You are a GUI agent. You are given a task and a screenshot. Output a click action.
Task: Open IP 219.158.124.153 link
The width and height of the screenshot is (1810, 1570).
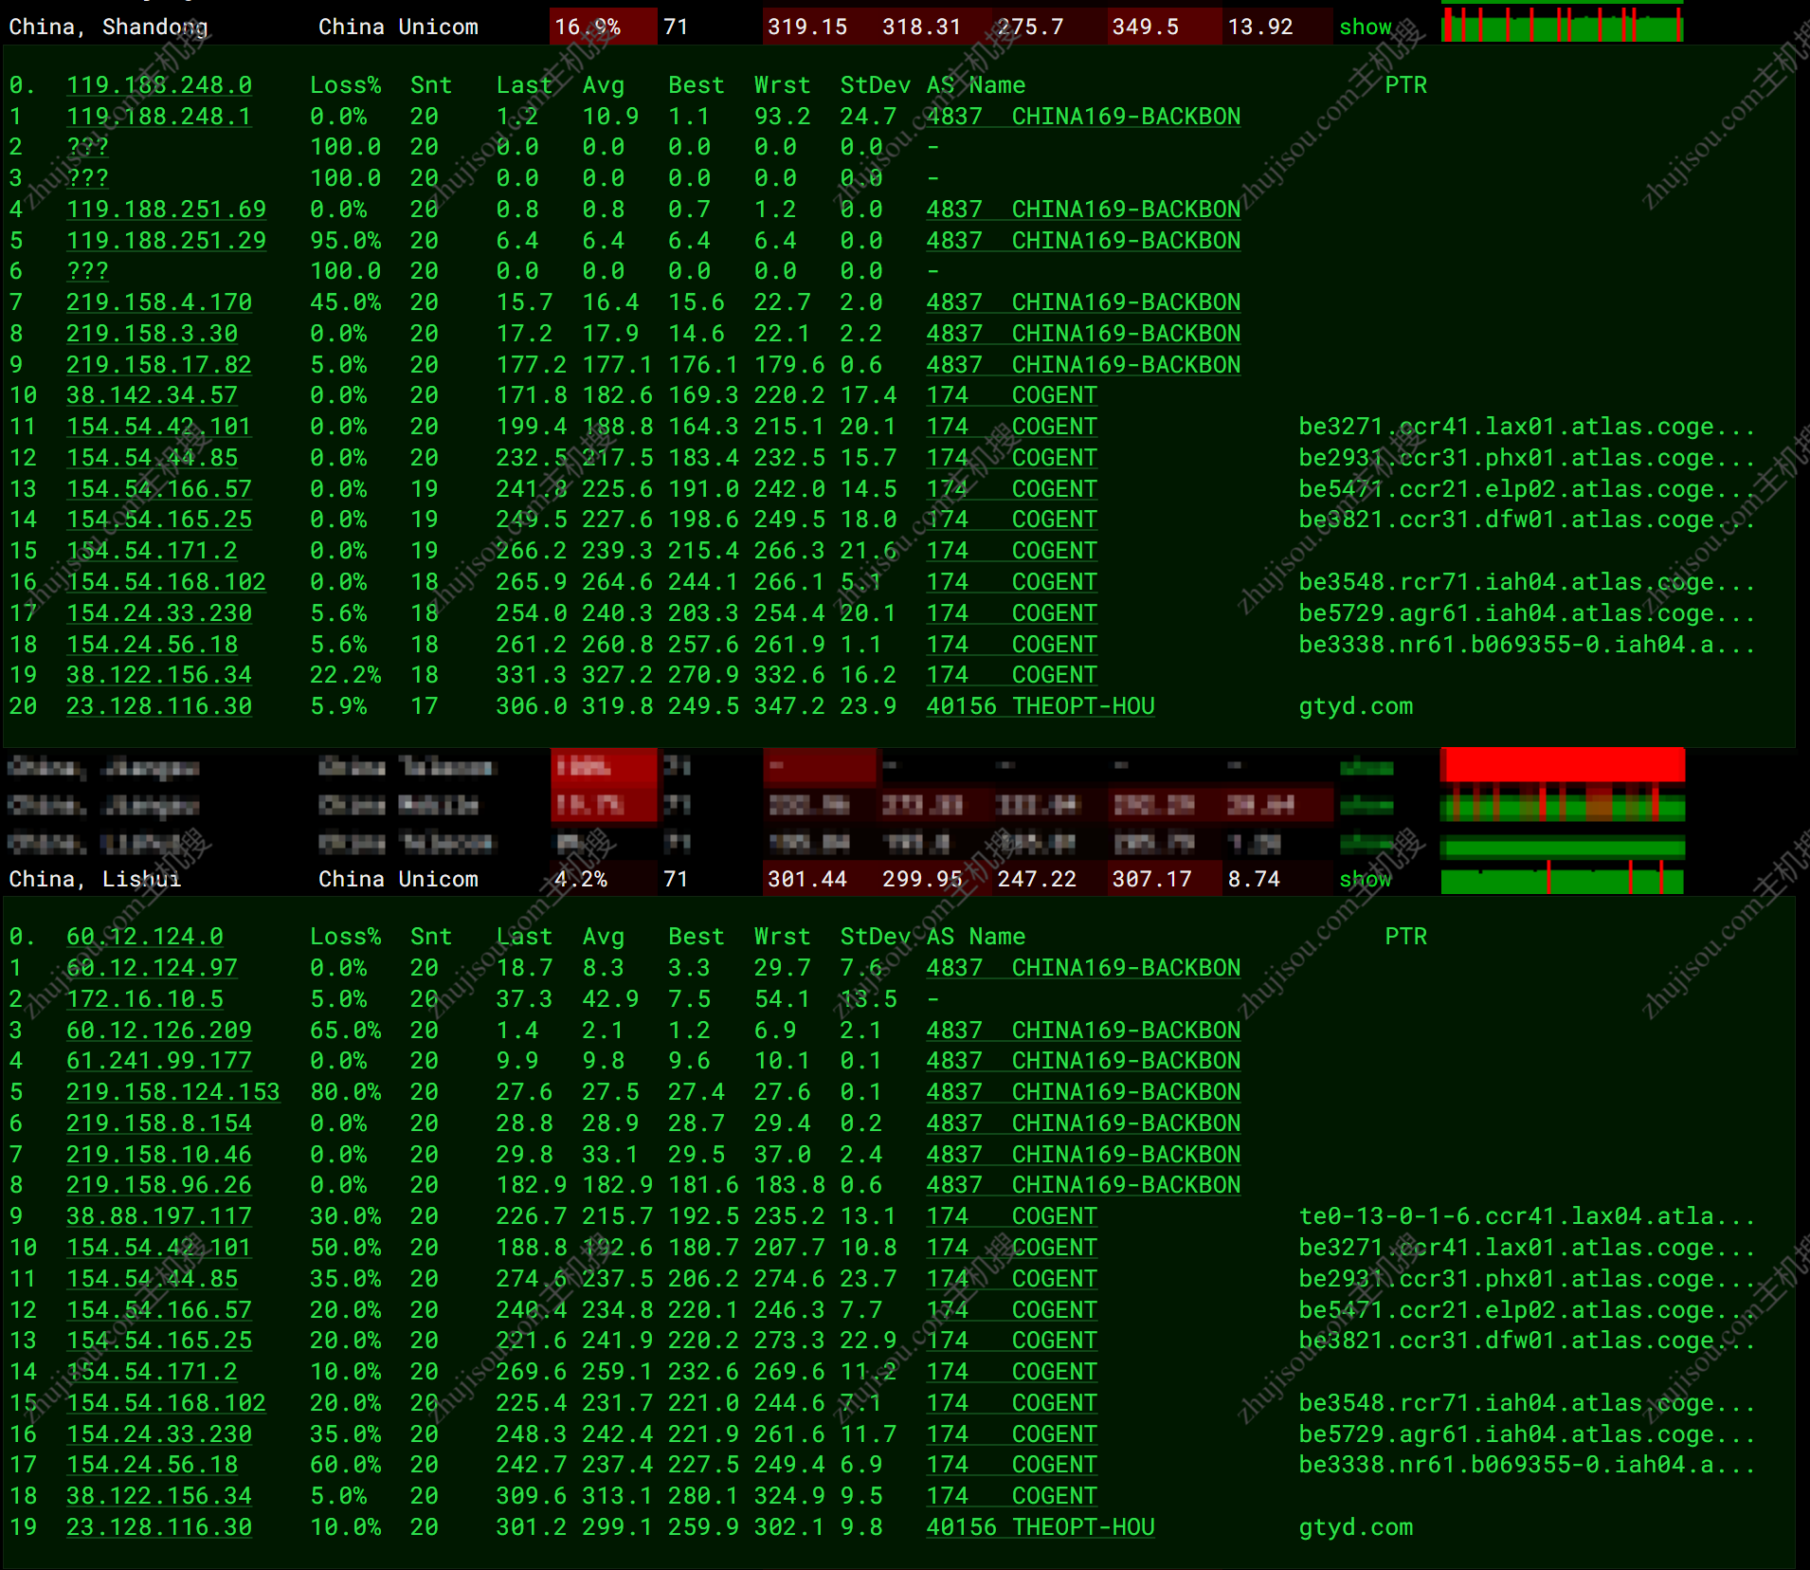pyautogui.click(x=173, y=1092)
